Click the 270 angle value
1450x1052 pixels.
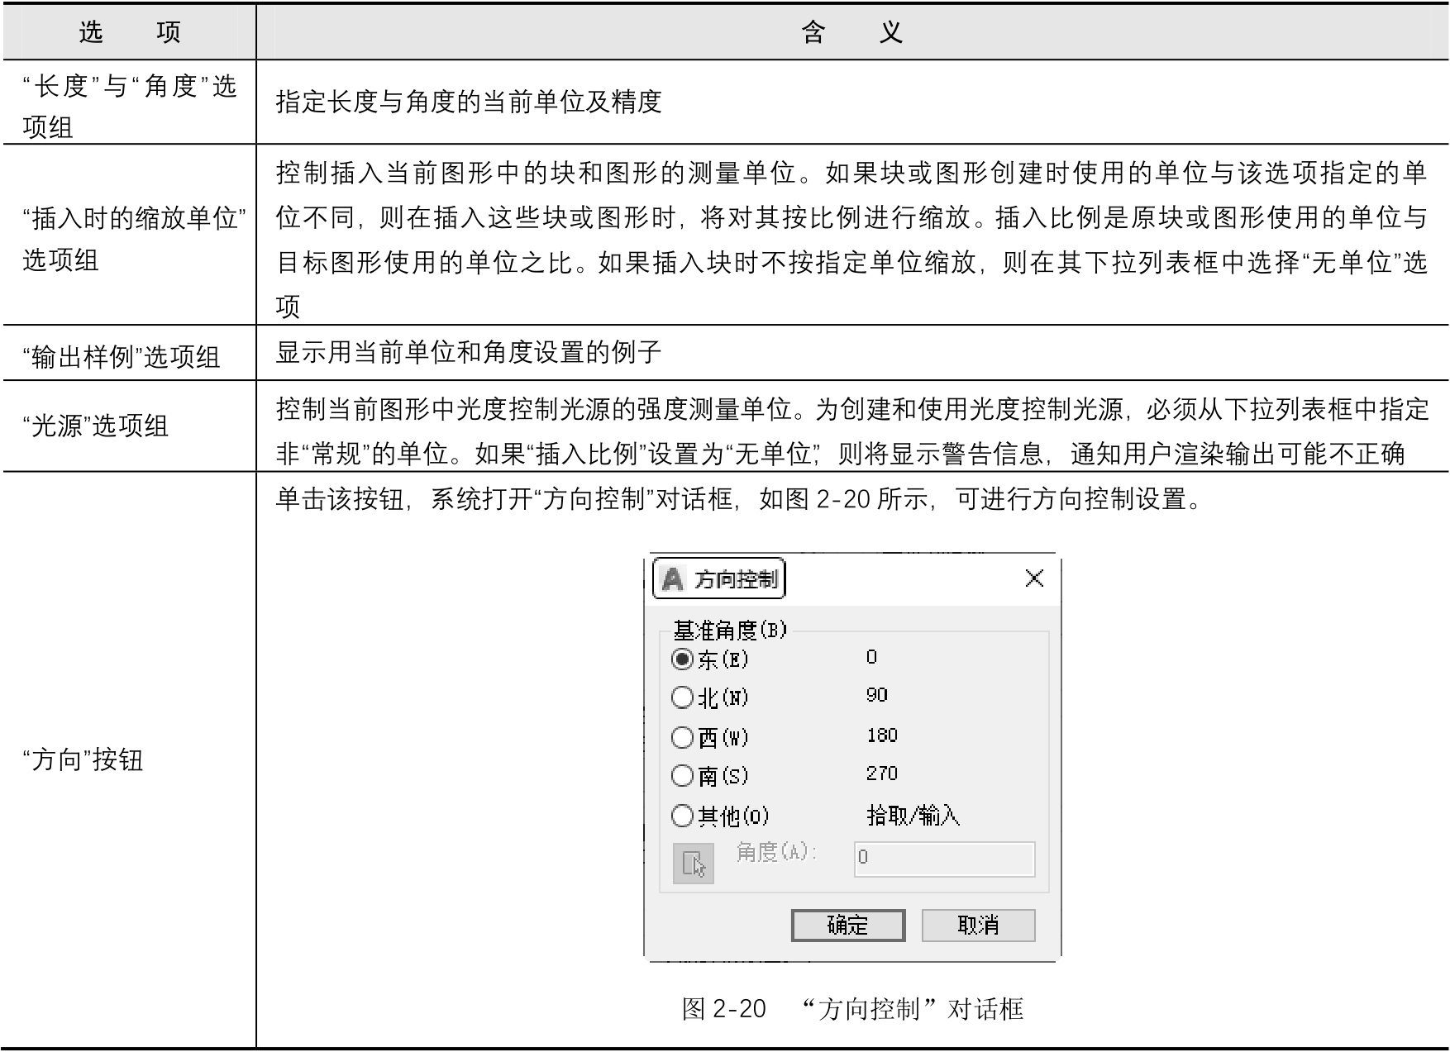pyautogui.click(x=882, y=774)
